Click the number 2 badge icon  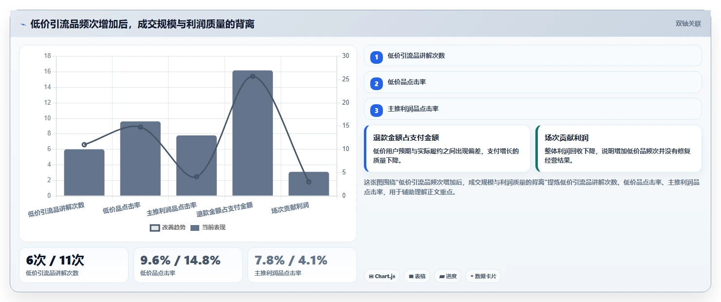tap(376, 84)
